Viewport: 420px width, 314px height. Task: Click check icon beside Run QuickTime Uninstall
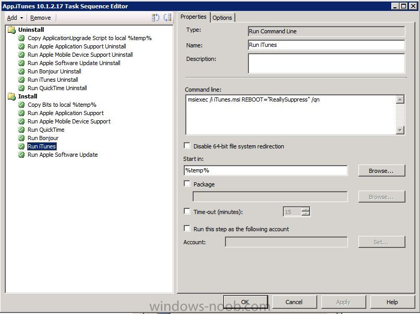point(21,88)
